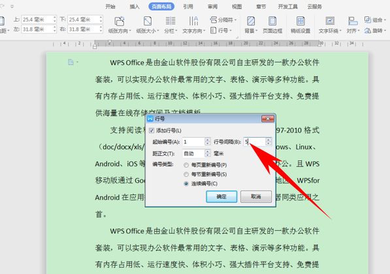This screenshot has height=274, width=390.
Task: Select continuous numbering (连续编号) option
Action: tap(186, 184)
